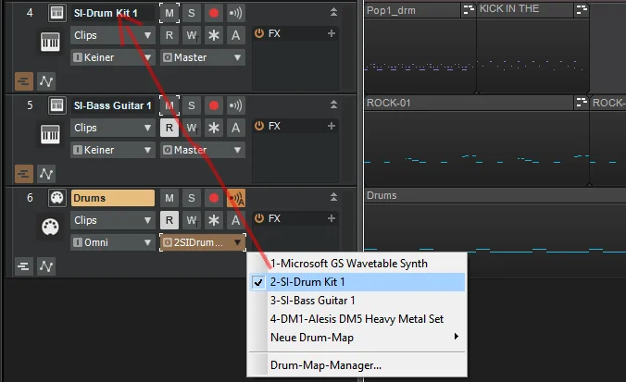The height and width of the screenshot is (382, 626).
Task: Select the Drums clip header in the timeline
Action: tap(495, 195)
